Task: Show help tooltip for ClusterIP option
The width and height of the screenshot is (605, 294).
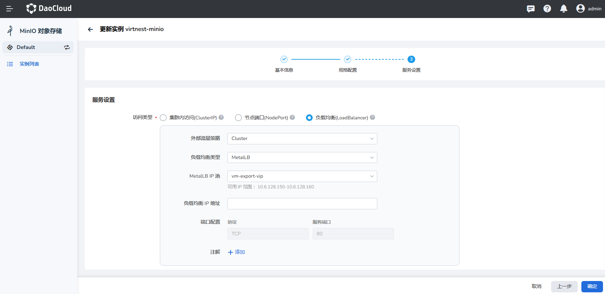Action: 221,117
